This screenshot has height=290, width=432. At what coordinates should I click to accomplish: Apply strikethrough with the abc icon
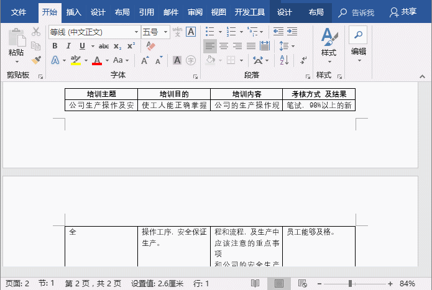point(104,46)
